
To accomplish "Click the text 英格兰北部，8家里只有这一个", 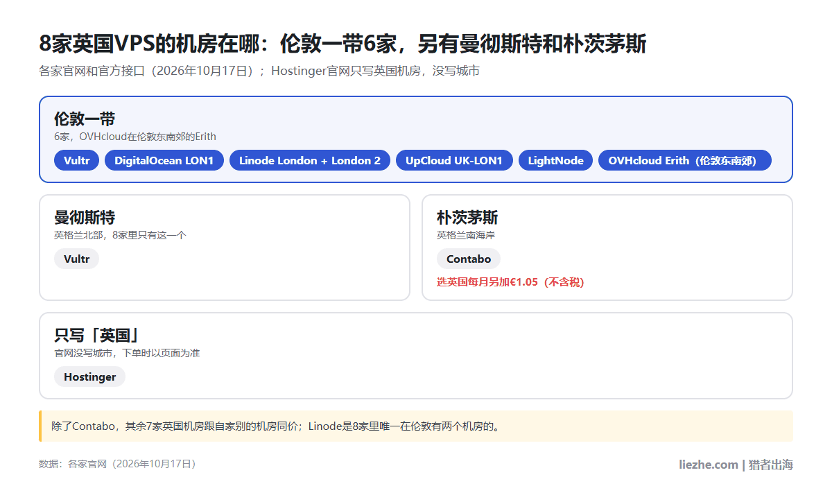I will point(121,235).
